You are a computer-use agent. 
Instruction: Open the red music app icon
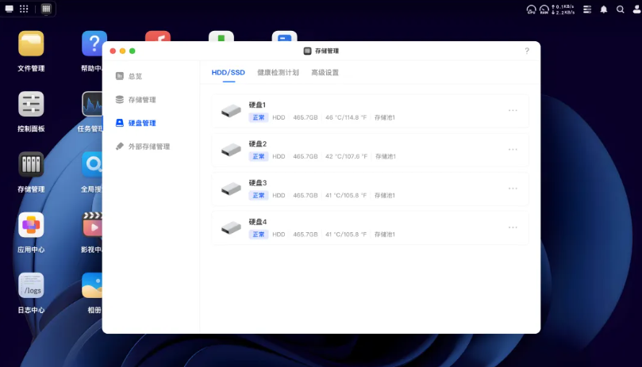pos(158,36)
